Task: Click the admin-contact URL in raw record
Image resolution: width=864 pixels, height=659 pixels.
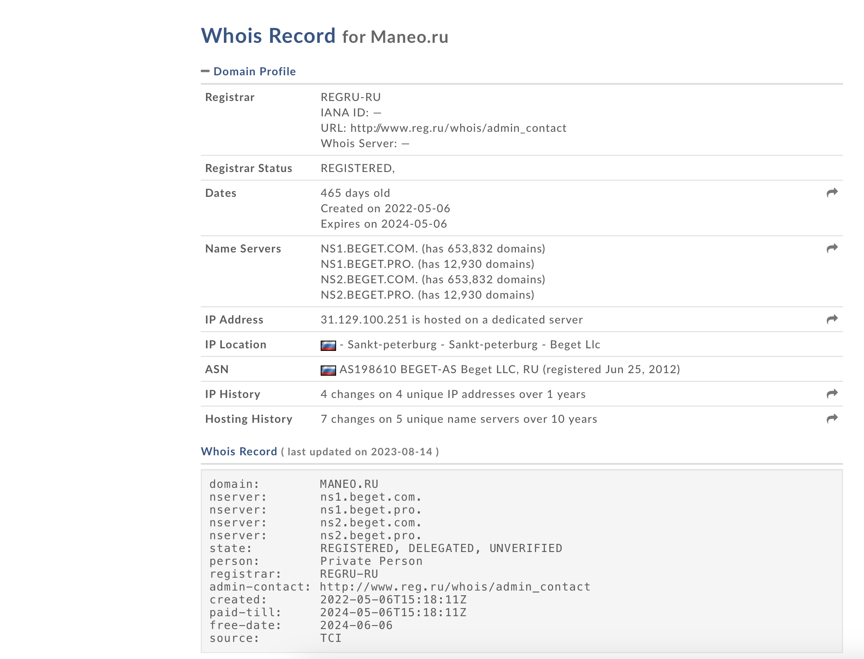Action: [456, 587]
